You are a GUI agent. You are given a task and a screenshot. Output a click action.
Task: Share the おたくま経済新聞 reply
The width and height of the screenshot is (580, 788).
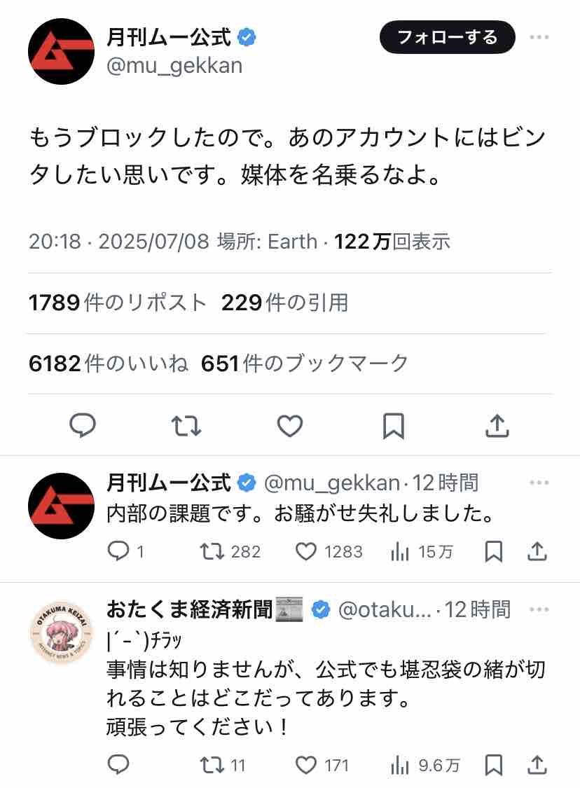tap(537, 765)
